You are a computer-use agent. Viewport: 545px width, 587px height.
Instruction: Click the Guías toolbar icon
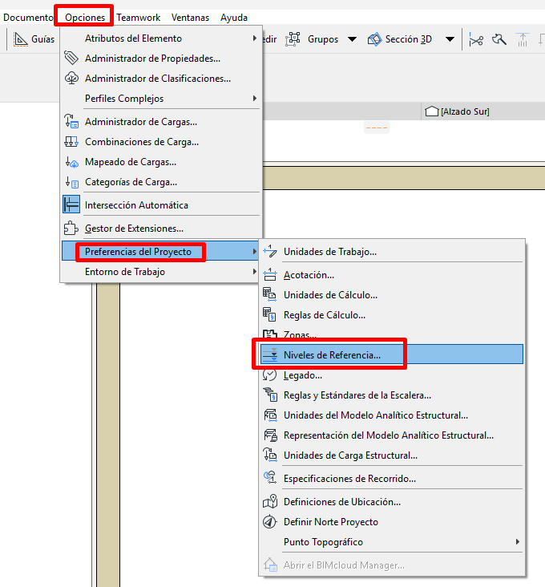[x=21, y=38]
